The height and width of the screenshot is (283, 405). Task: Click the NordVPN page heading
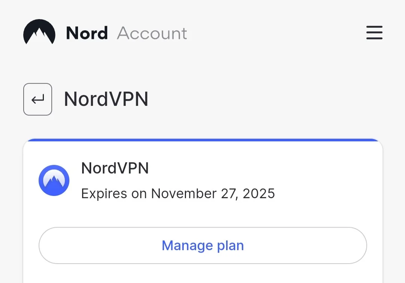(x=106, y=99)
